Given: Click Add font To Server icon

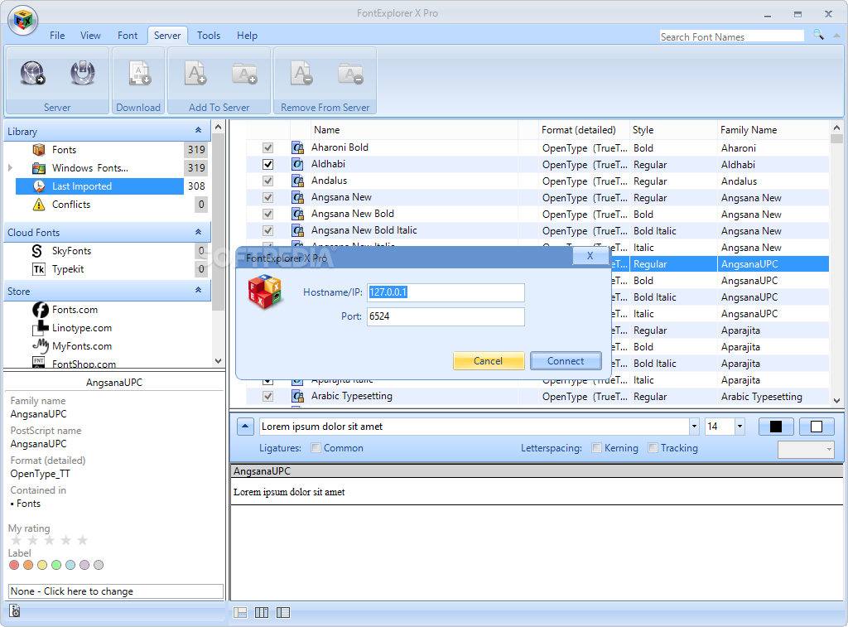Looking at the screenshot, I should [x=195, y=73].
